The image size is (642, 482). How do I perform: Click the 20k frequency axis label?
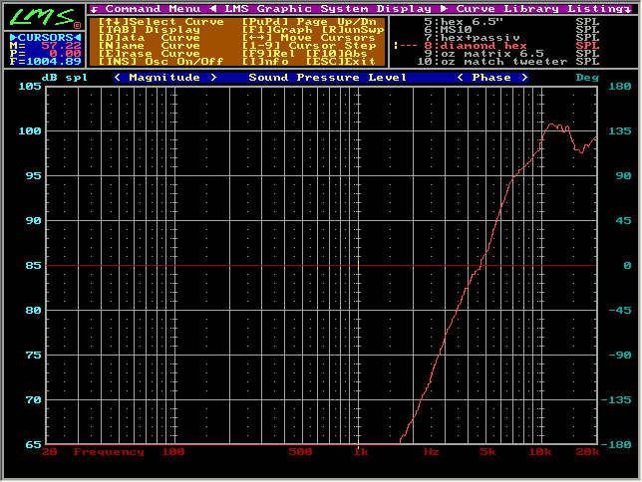(587, 452)
